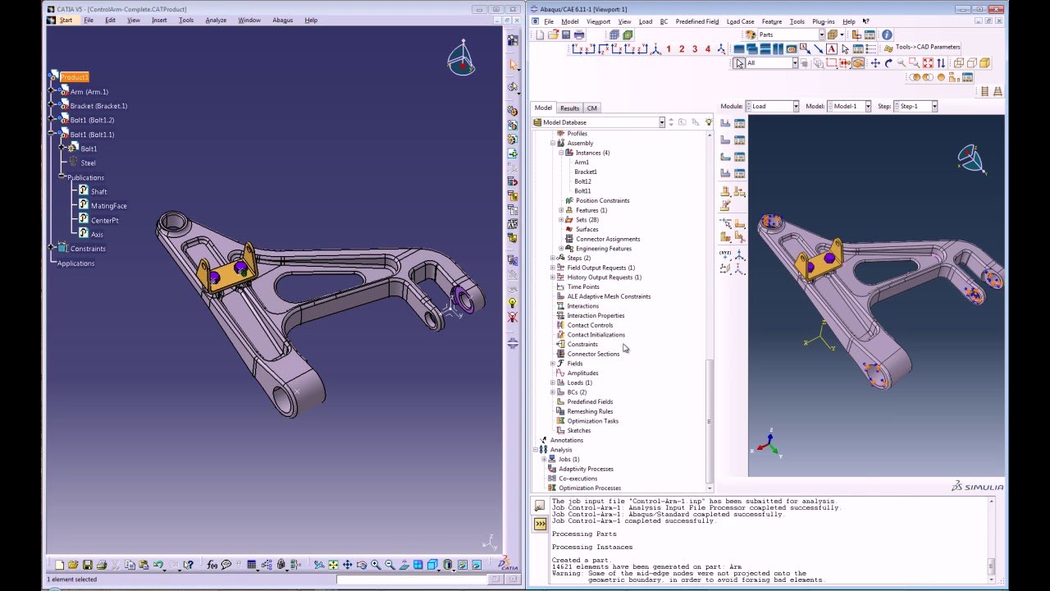Click the Create Text annotation icon
Screen dimensions: 1050x591
click(831, 49)
